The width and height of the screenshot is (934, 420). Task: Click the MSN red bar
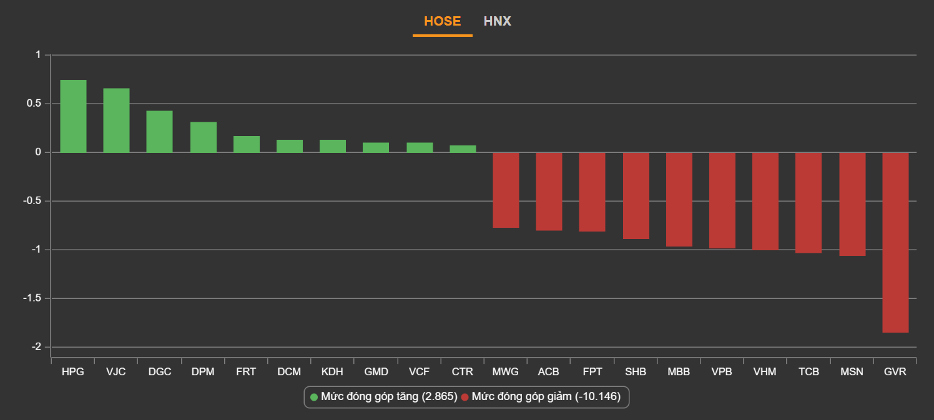click(852, 204)
